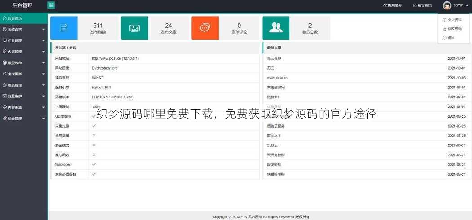
Task: Click the icon beside 综合管理
Action: point(4,118)
